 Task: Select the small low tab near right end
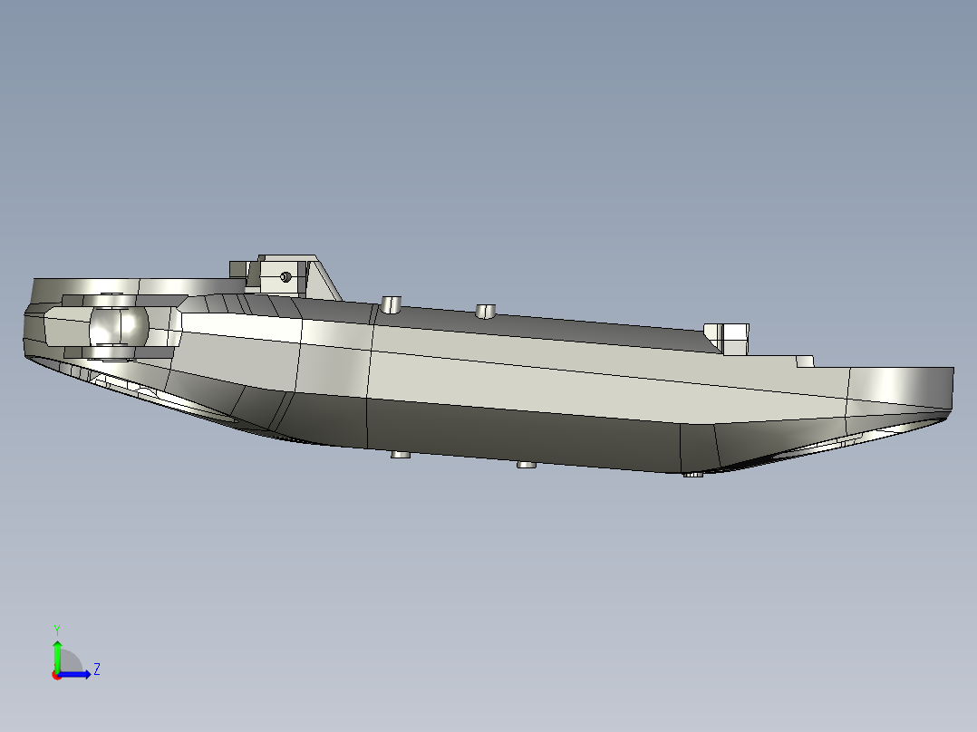point(805,361)
